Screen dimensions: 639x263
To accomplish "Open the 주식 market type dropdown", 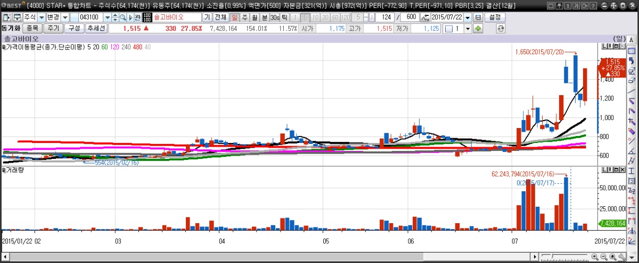I will click(41, 18).
